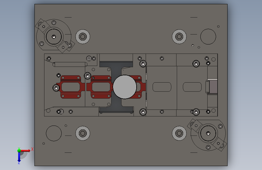This screenshot has width=262, height=170.
Task: Select the large empty circle at the plate's top right
Action: pyautogui.click(x=208, y=37)
